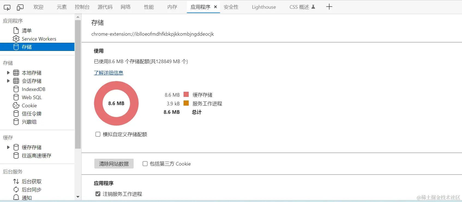Click the 后台获取 arrows icon
Image resolution: width=462 pixels, height=202 pixels.
(16, 181)
